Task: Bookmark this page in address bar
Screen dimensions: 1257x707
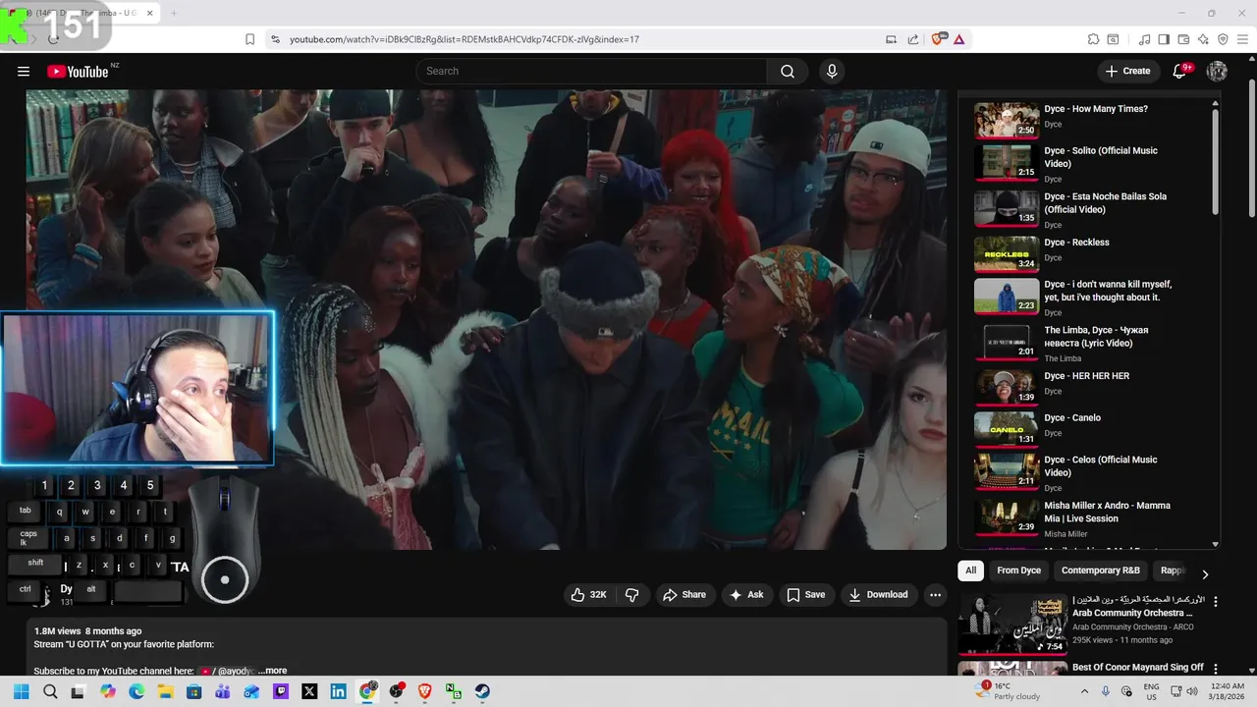Action: pyautogui.click(x=250, y=39)
